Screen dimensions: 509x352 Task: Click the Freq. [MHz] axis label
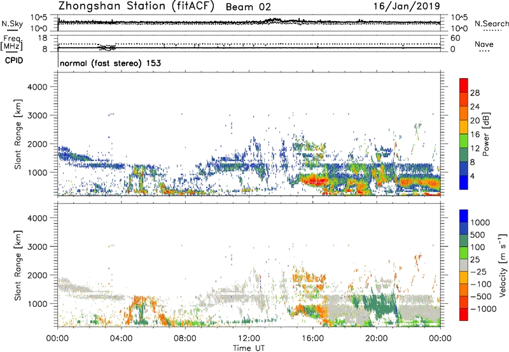[11, 43]
